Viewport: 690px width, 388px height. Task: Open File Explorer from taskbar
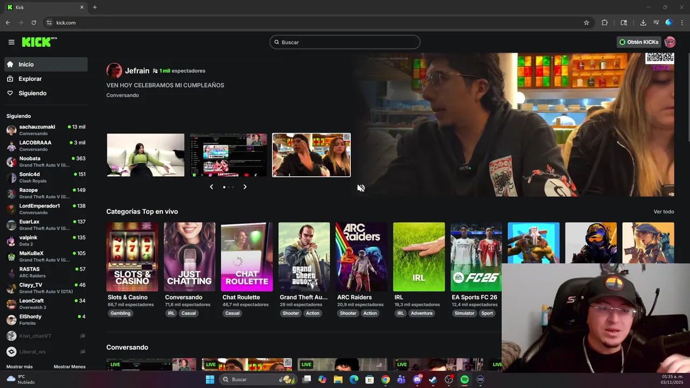pyautogui.click(x=338, y=379)
